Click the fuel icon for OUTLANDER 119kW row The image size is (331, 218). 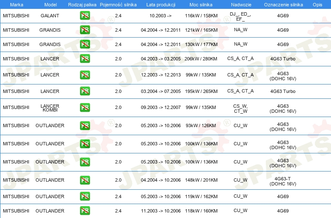pyautogui.click(x=85, y=196)
